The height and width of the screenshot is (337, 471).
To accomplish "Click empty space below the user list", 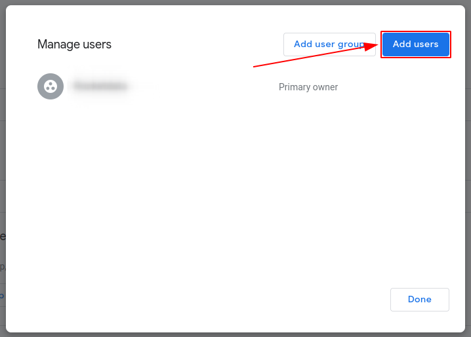I will tap(236, 196).
